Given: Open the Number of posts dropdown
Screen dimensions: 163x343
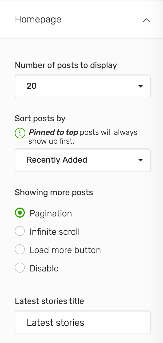Looking at the screenshot, I should (x=83, y=86).
